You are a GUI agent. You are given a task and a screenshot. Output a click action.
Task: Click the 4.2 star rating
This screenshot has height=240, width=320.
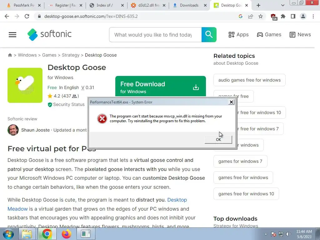tap(63, 96)
